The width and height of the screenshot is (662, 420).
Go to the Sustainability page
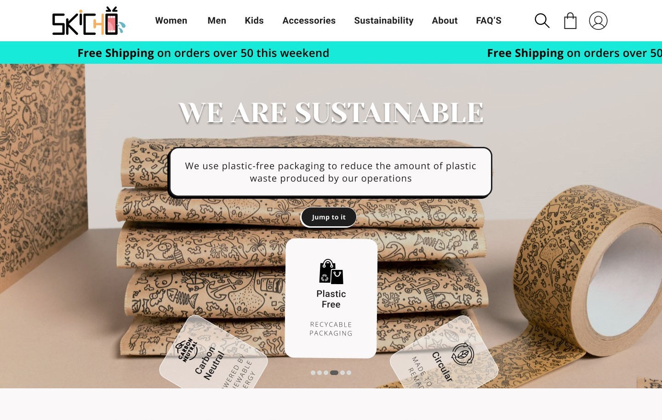pyautogui.click(x=384, y=21)
